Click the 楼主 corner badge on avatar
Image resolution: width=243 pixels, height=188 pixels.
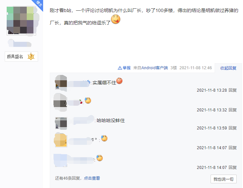tap(38, 4)
